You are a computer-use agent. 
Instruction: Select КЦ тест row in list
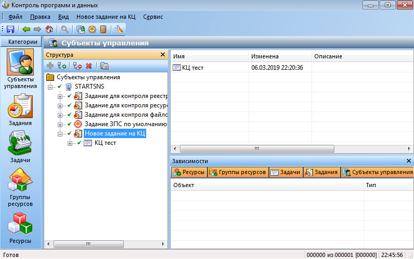click(292, 68)
